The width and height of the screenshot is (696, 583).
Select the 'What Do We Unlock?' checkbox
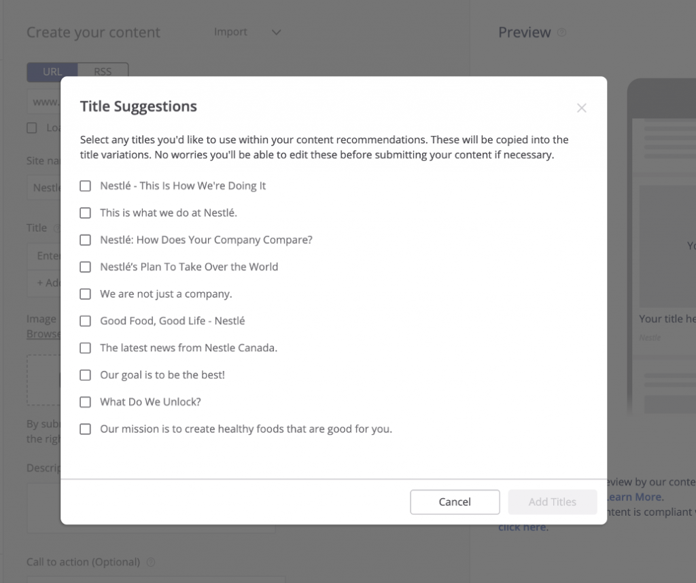tap(86, 402)
